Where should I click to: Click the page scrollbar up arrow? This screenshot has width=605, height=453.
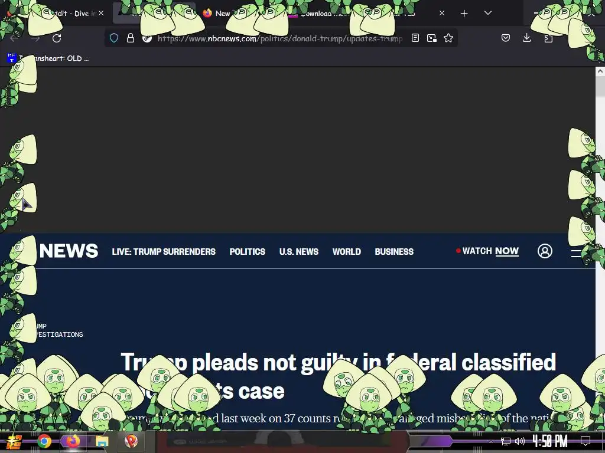(600, 71)
